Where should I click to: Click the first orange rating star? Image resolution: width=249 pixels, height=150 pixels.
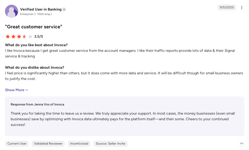[8, 37]
